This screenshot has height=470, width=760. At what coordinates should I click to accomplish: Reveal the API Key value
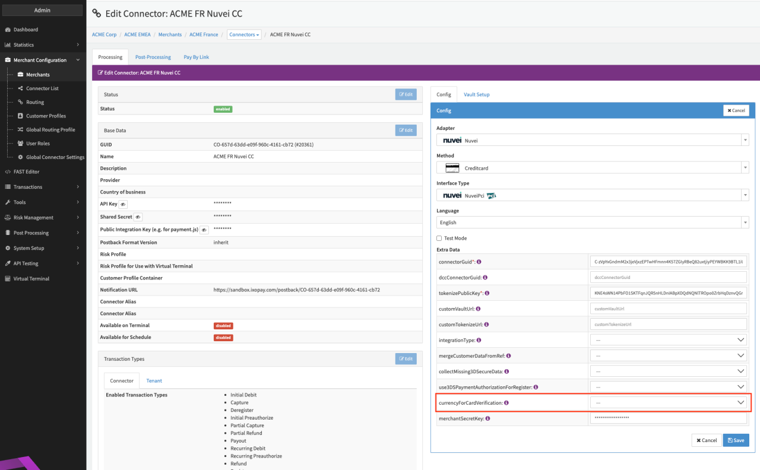click(x=123, y=204)
